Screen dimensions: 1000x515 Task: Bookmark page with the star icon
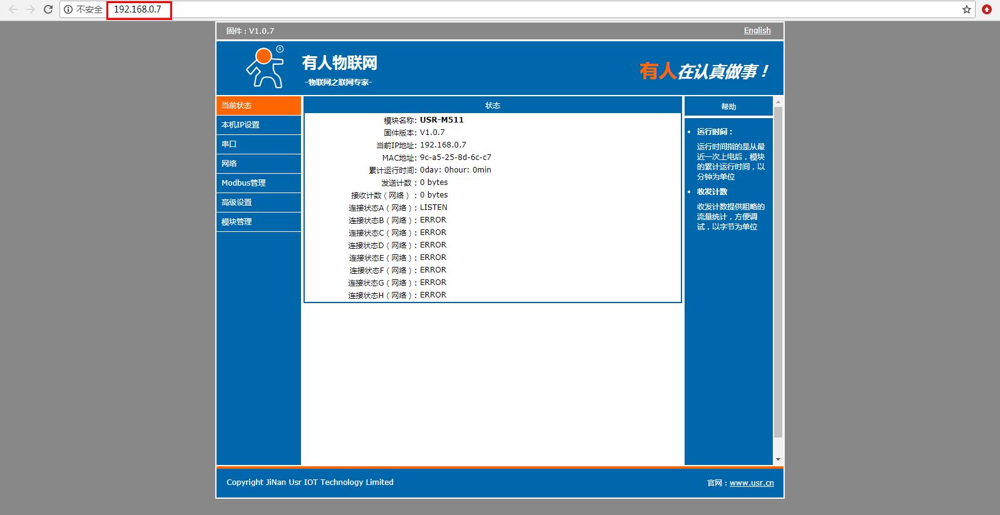(x=966, y=9)
